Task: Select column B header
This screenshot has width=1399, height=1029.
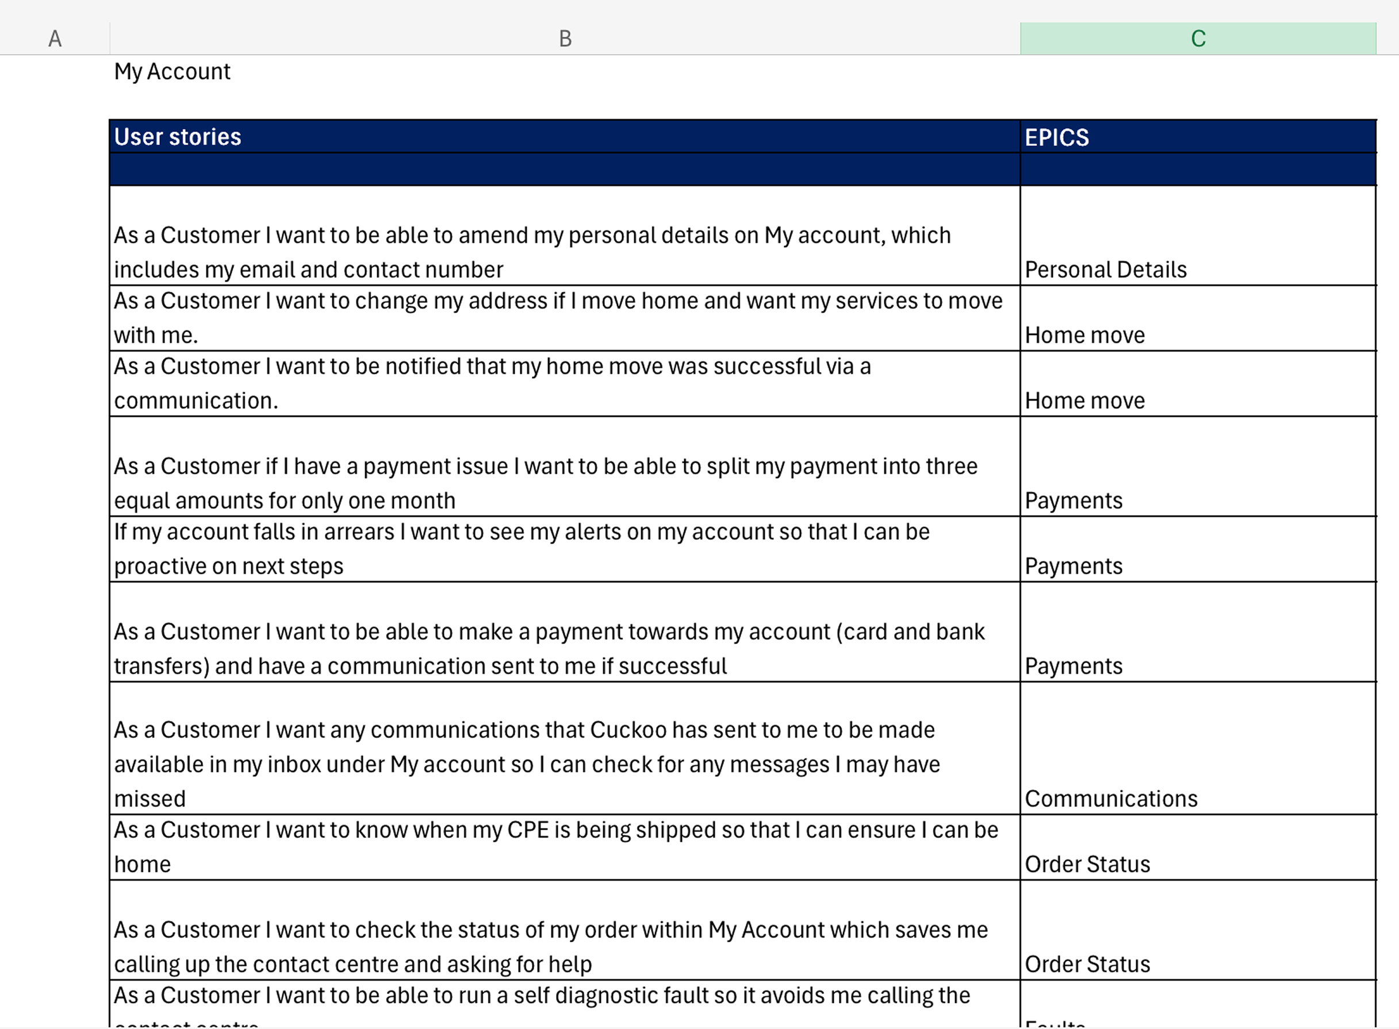Action: [x=565, y=38]
